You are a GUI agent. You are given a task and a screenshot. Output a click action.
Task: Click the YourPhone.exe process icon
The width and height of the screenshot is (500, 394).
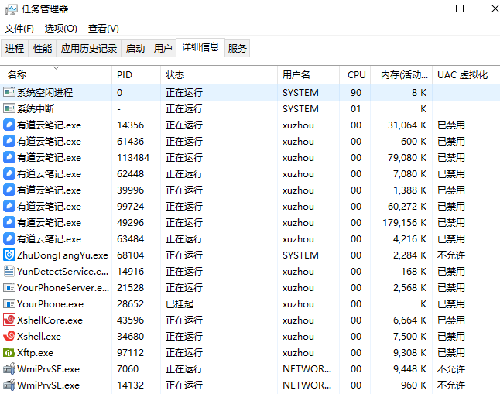click(x=9, y=303)
